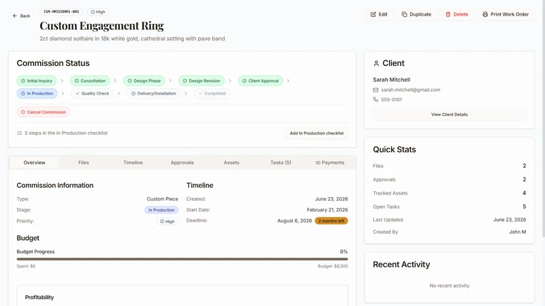This screenshot has height=306, width=545.
Task: Switch to the Payments tab
Action: (x=330, y=163)
